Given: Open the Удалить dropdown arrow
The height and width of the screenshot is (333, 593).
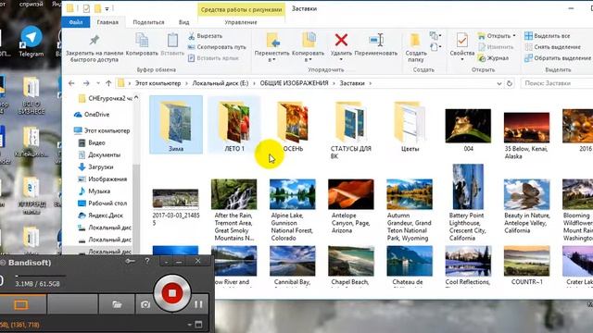Looking at the screenshot, I should point(341,59).
